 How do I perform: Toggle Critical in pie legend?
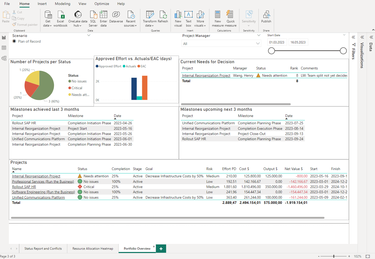[x=75, y=88]
